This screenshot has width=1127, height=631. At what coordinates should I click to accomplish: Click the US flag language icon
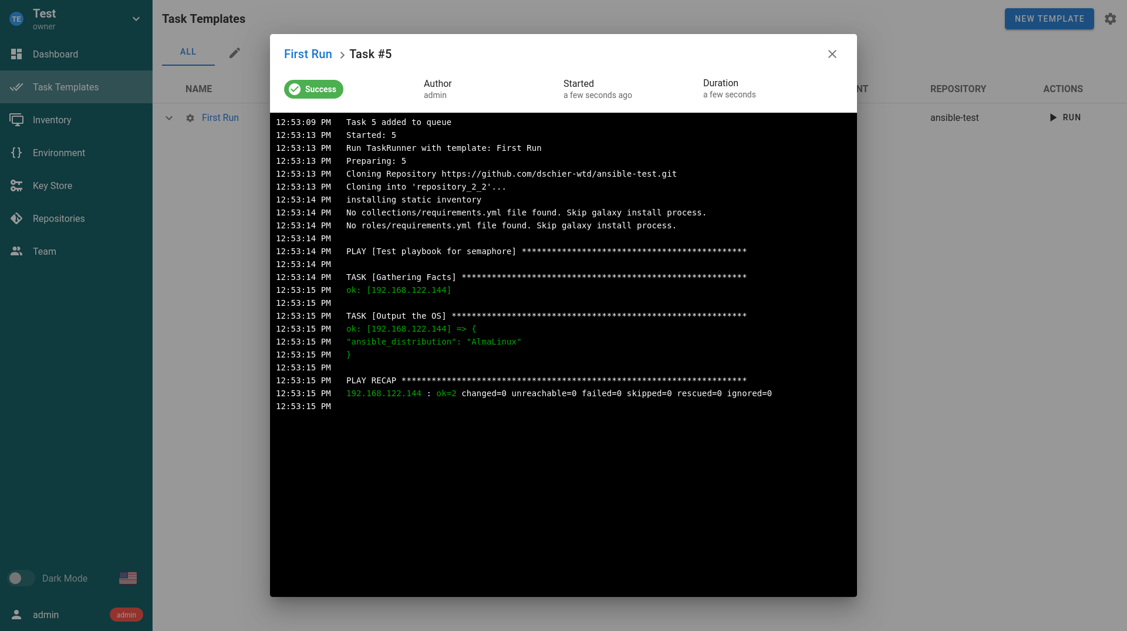pyautogui.click(x=128, y=578)
